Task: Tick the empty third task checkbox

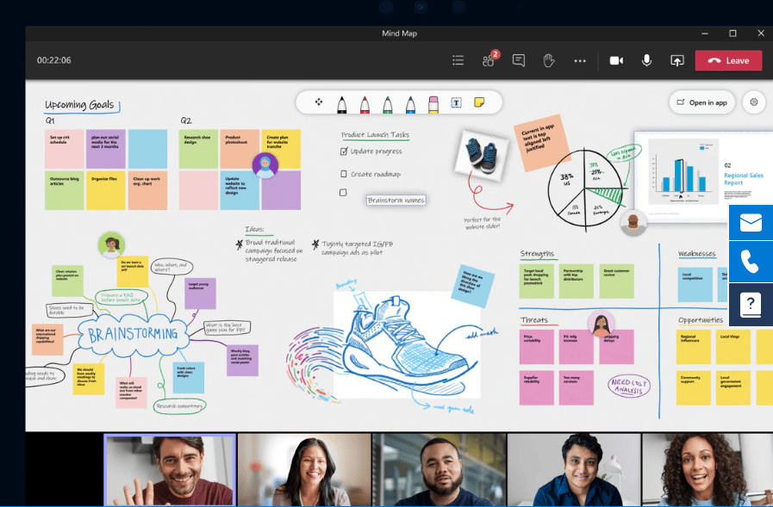Action: 343,193
